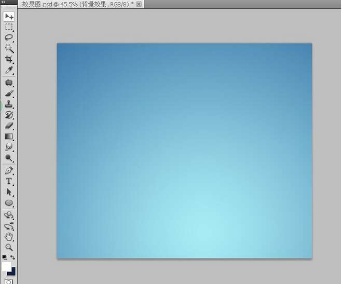
Task: Select the Rectangular Marquee tool
Action: coord(9,27)
